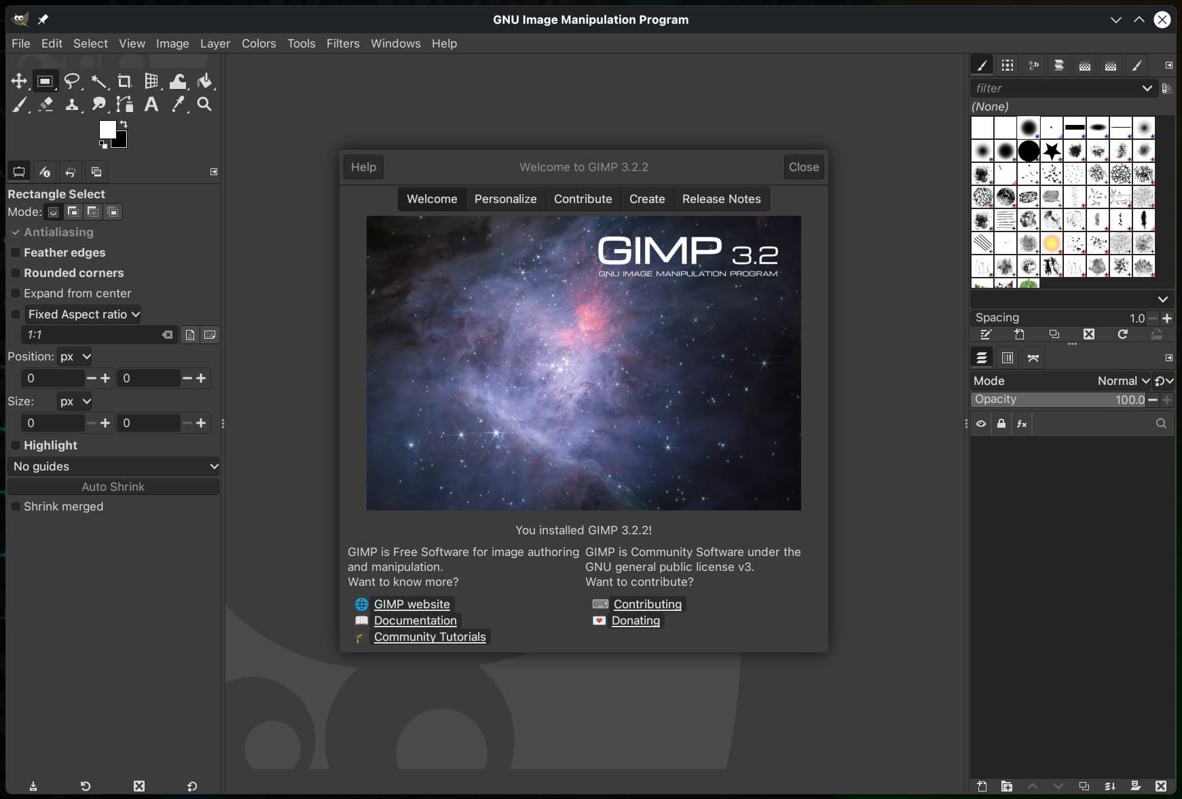Click the white foreground color swatch

click(x=107, y=129)
